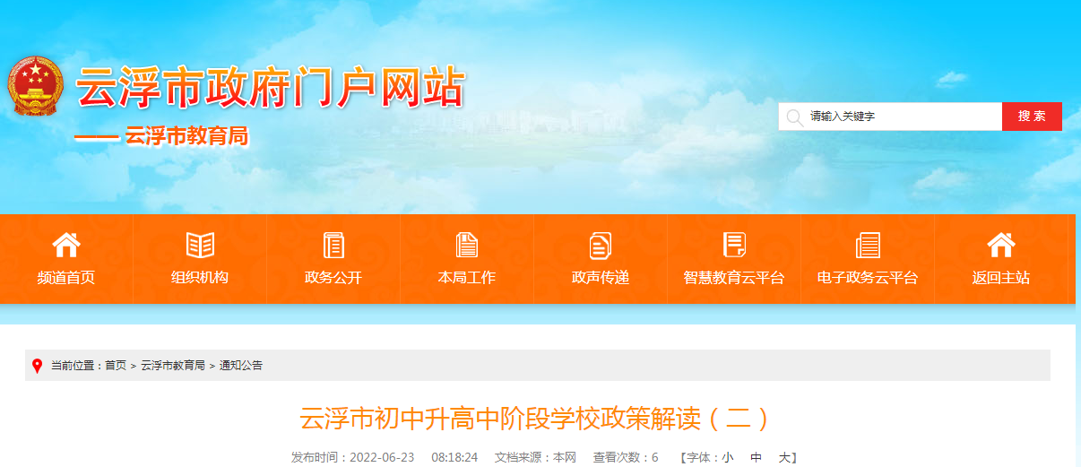This screenshot has height=467, width=1081.
Task: Open the 首页 breadcrumb link
Action: pos(116,366)
